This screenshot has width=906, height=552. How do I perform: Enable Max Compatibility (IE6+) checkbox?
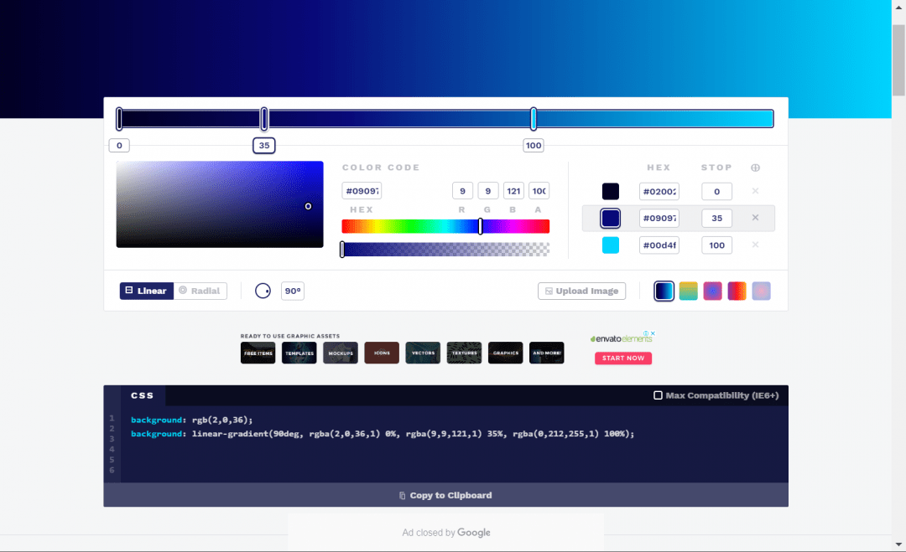click(x=658, y=395)
